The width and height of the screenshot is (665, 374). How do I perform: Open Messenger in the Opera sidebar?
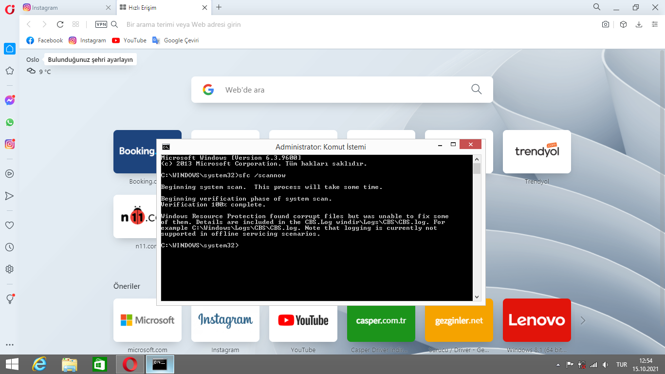[x=10, y=100]
